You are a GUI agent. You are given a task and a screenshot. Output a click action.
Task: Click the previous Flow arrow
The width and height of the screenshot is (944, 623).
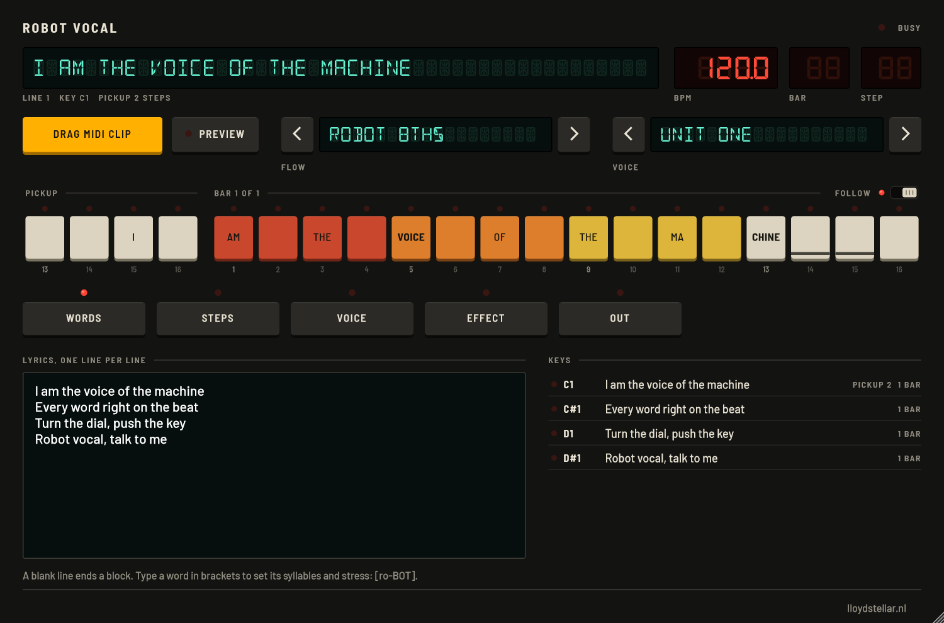pyautogui.click(x=297, y=134)
